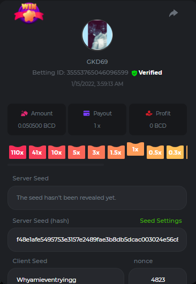Select the highlighted 1x multiplier tile
The height and width of the screenshot is (284, 196).
tap(135, 149)
